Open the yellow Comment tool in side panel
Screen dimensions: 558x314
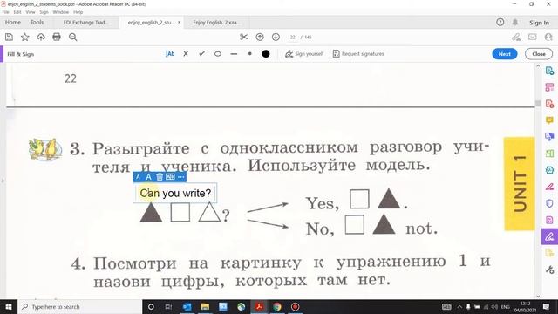tap(549, 120)
